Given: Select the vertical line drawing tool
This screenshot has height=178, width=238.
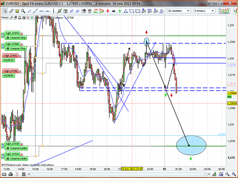Looking at the screenshot, I should (54, 11).
